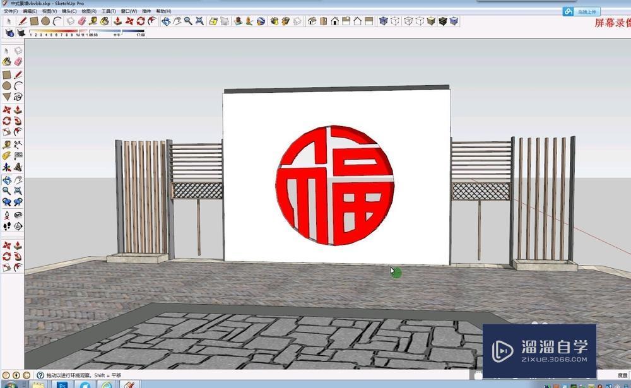The height and width of the screenshot is (388, 631).
Task: Select the 3D Text tool
Action: pos(18,167)
